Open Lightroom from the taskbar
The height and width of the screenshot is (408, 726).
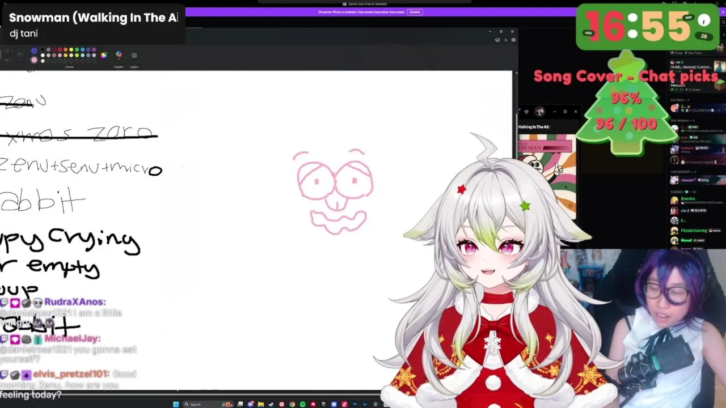365,404
